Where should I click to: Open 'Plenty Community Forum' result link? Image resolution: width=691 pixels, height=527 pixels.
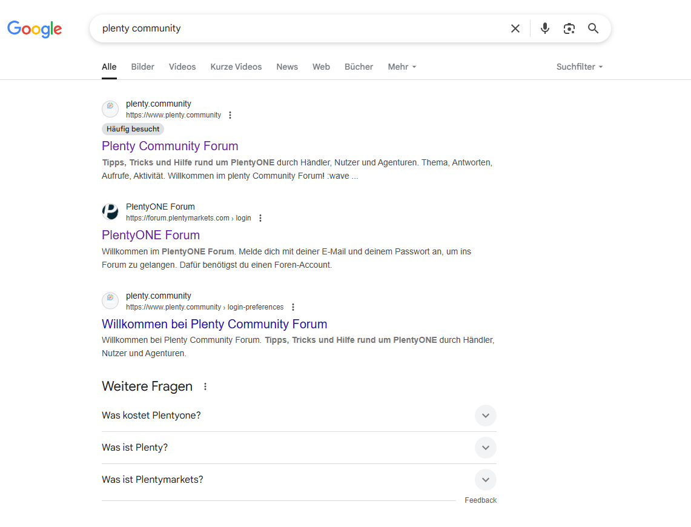pos(170,146)
